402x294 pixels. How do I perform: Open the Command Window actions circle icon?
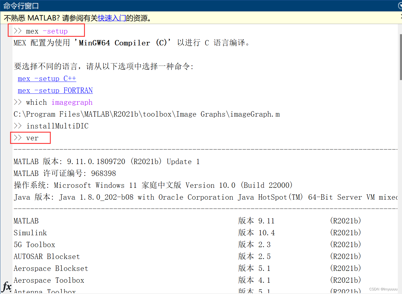[400, 6]
